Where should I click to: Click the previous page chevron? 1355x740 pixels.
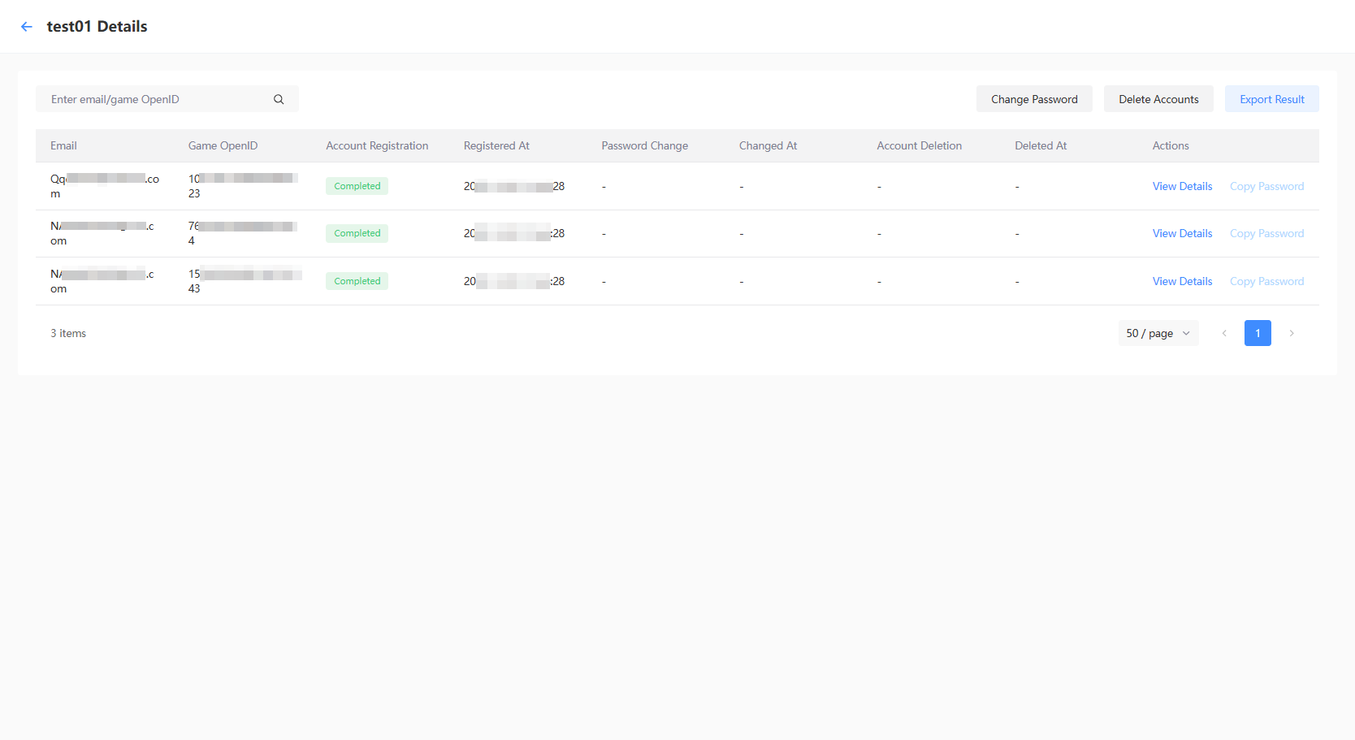pyautogui.click(x=1224, y=333)
